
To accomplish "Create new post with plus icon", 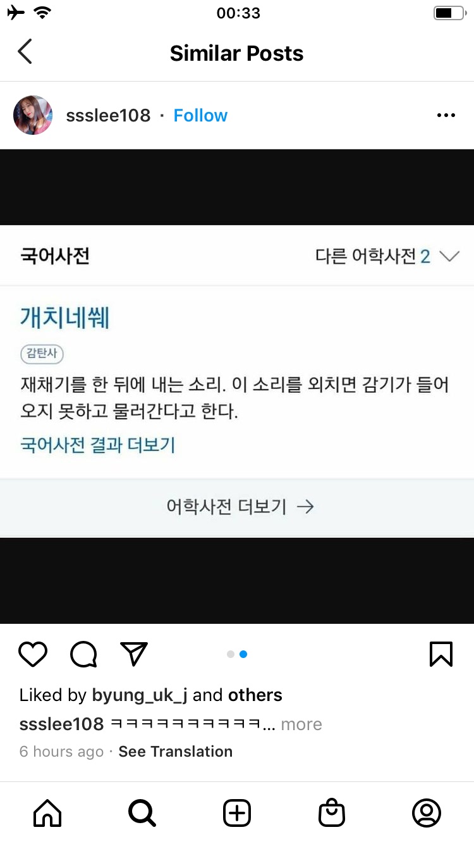I will click(x=237, y=813).
